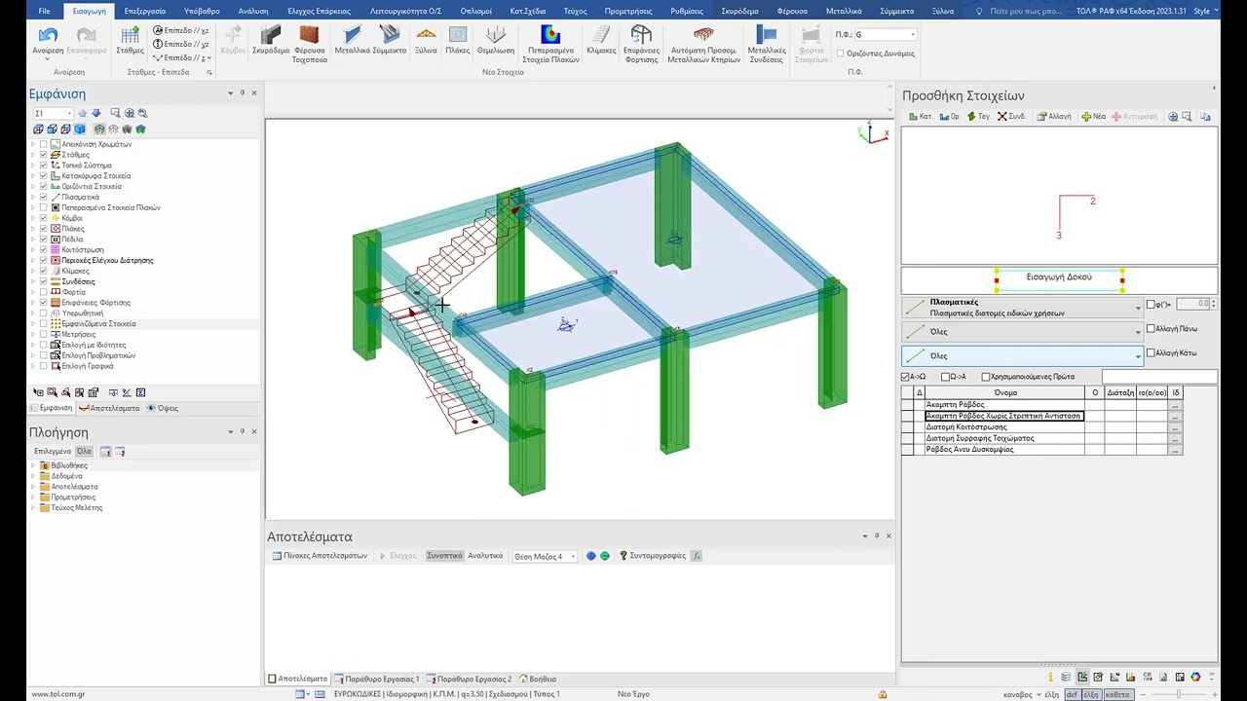Enable the Οριζόντιες Δυνάμεις checkbox

tap(841, 54)
